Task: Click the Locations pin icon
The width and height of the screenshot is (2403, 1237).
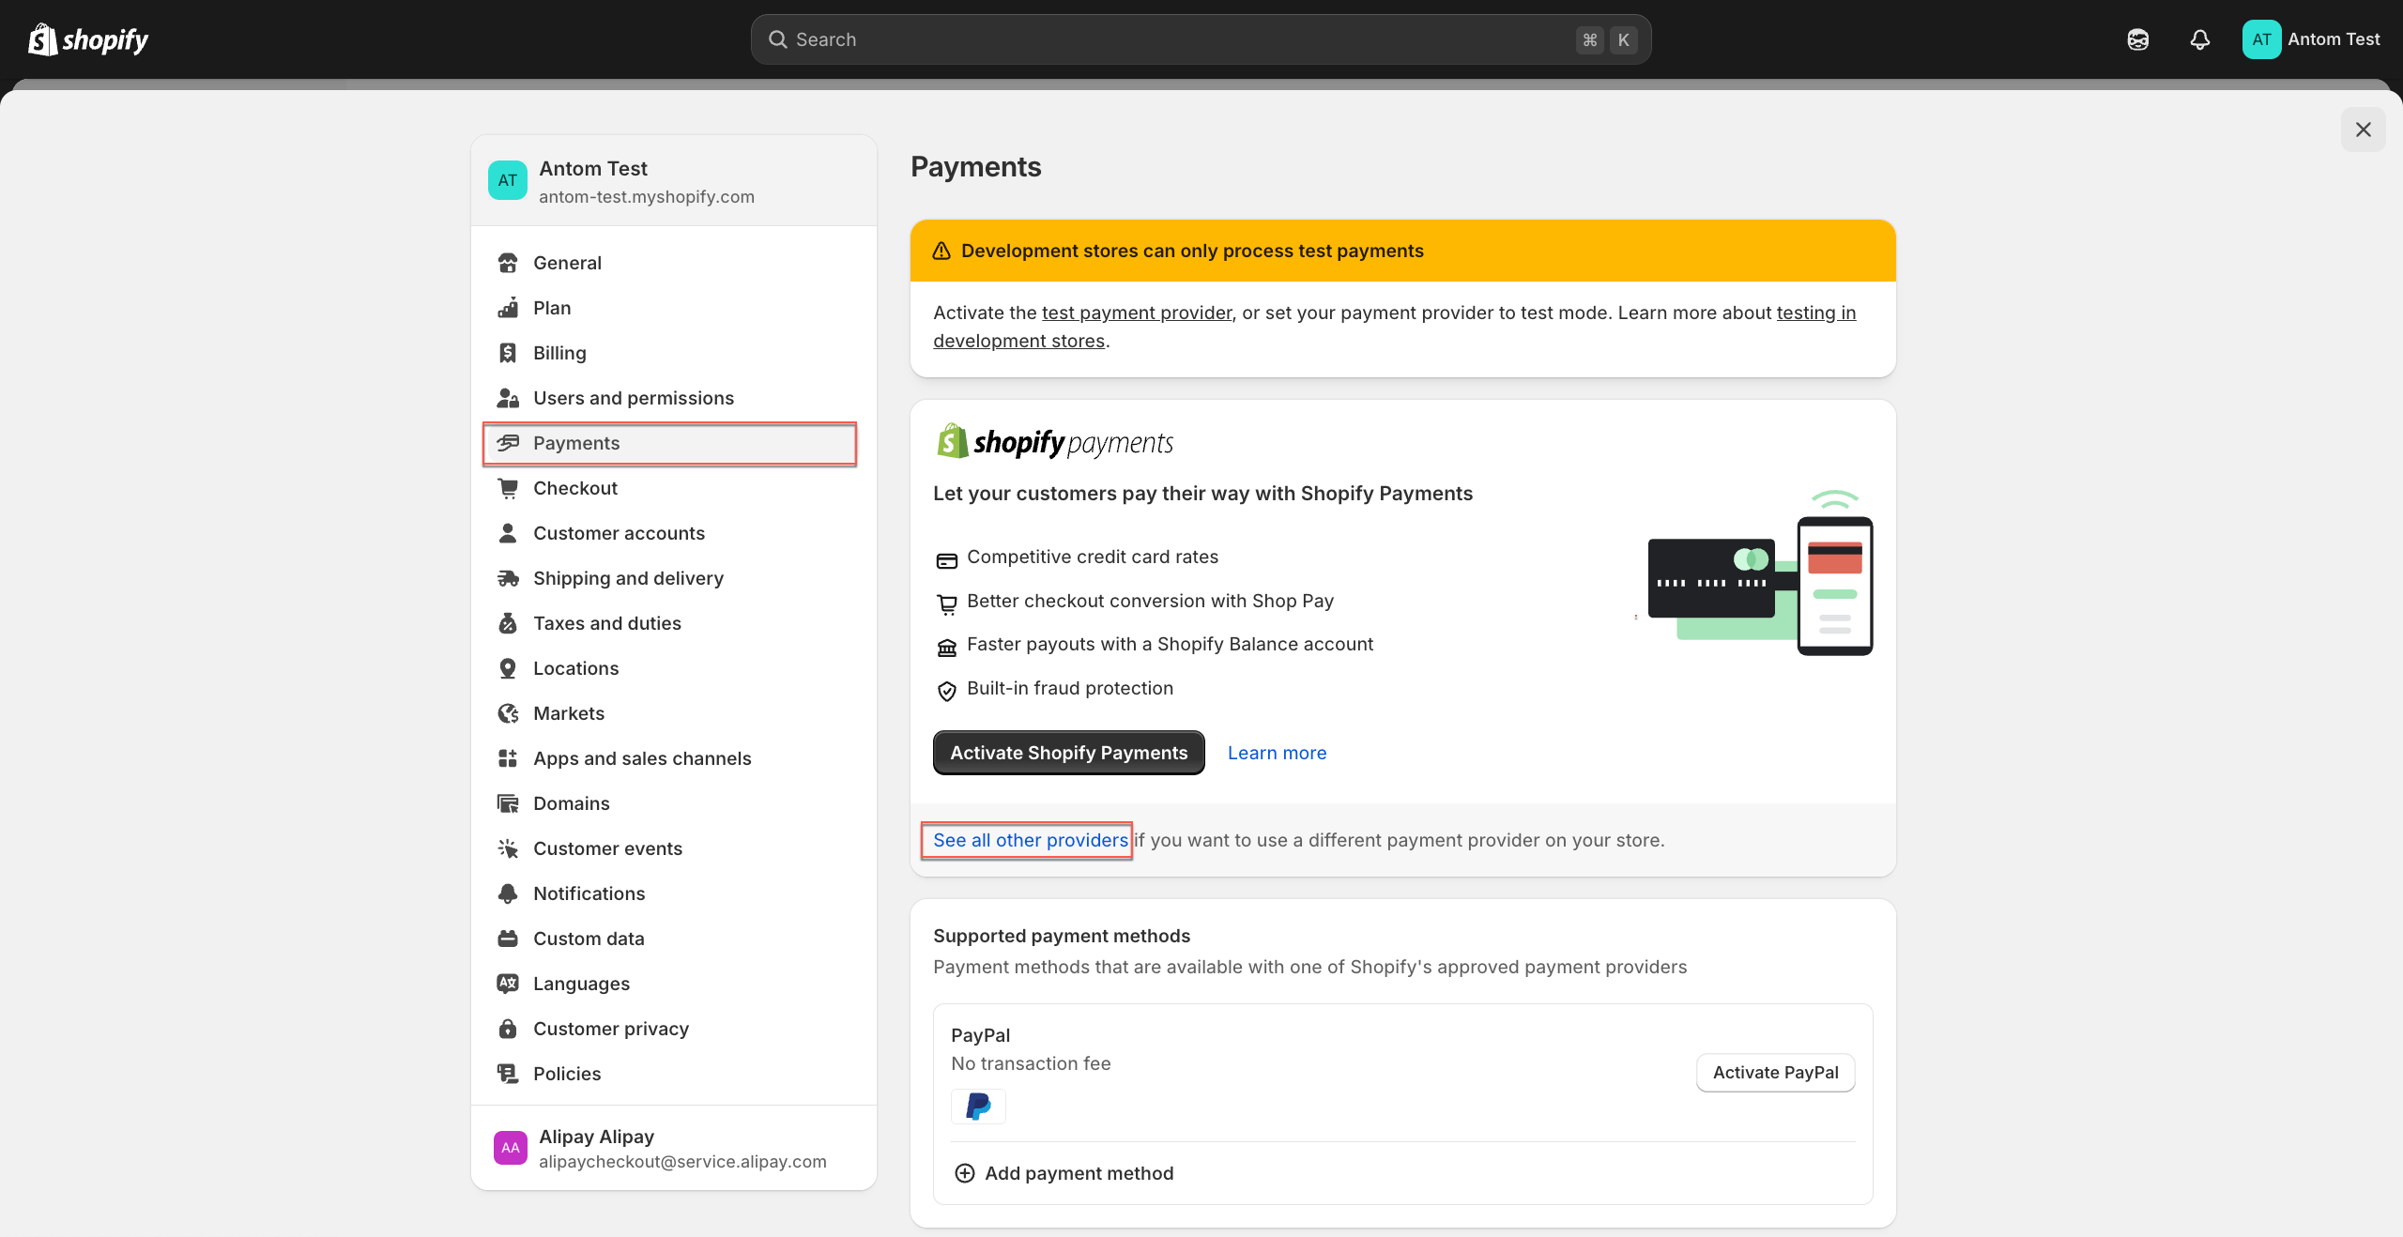Action: click(508, 668)
